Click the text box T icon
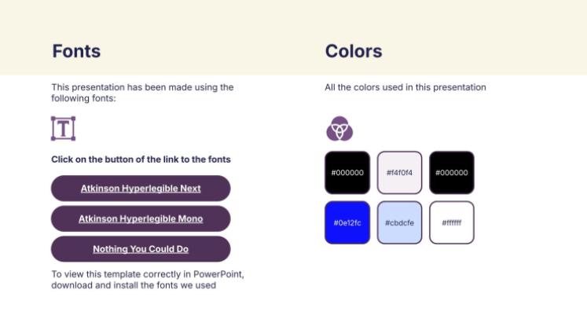The image size is (587, 330). (x=63, y=128)
